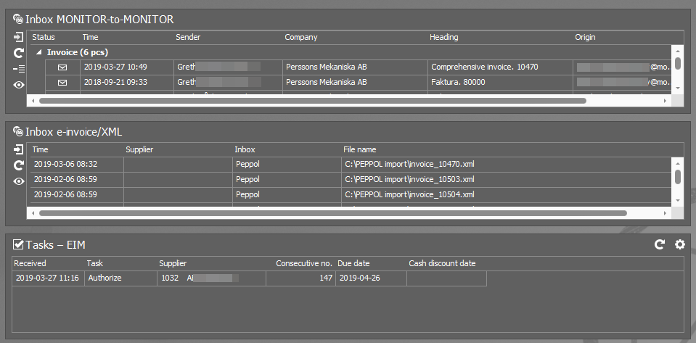This screenshot has height=343, width=696.
Task: Click the Due date column header in Tasks
Action: pos(354,263)
